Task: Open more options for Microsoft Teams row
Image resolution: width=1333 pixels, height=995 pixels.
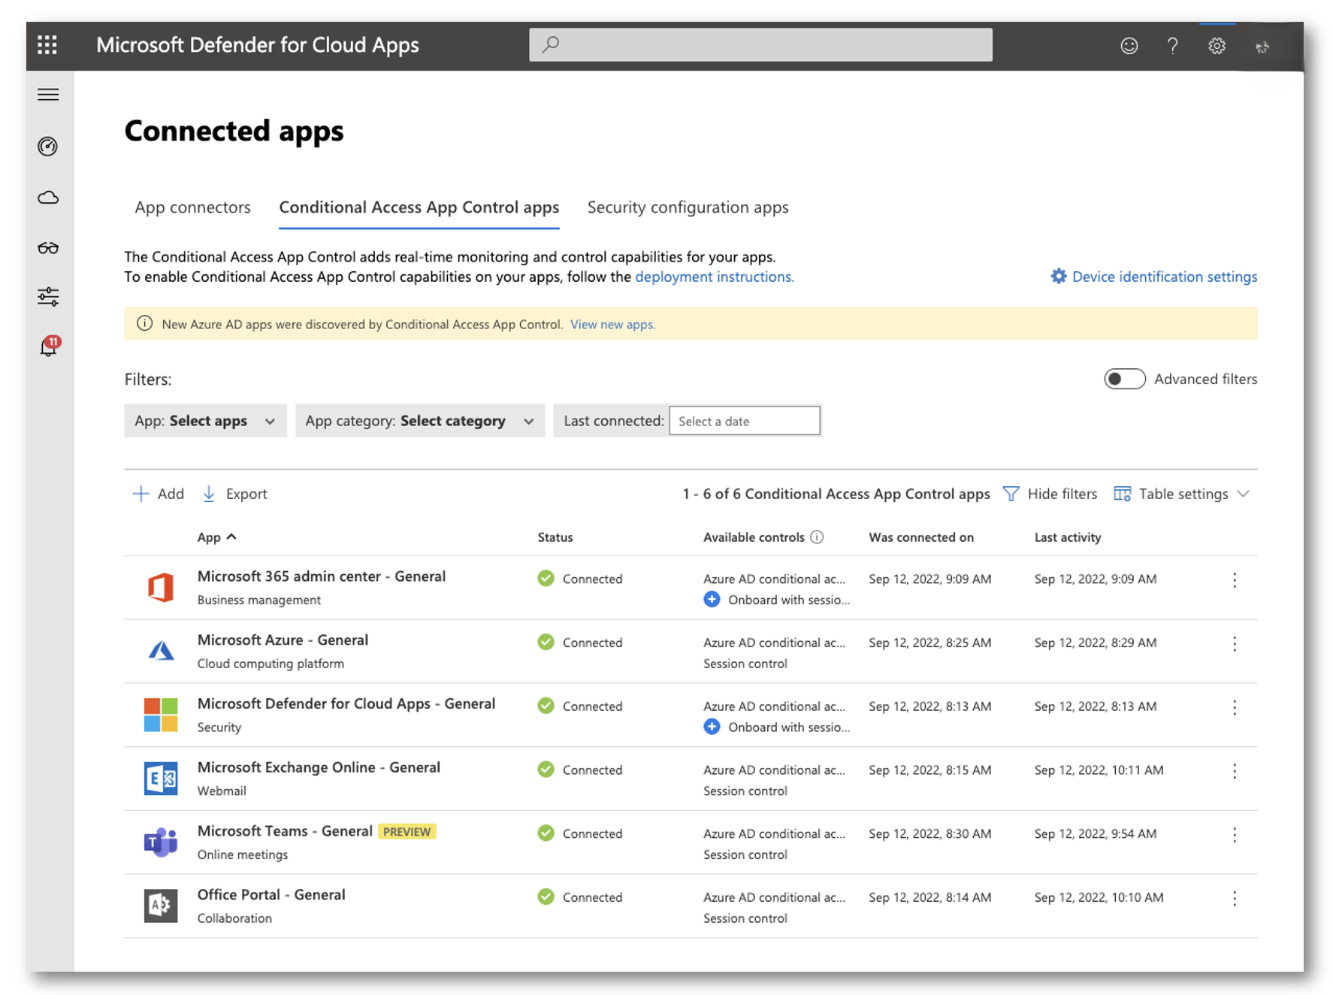Action: click(1235, 834)
